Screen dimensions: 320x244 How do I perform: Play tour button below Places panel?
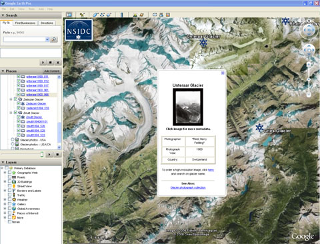pos(49,154)
